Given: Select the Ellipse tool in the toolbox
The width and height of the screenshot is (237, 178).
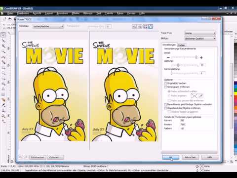Looking at the screenshot, I should (3, 73).
